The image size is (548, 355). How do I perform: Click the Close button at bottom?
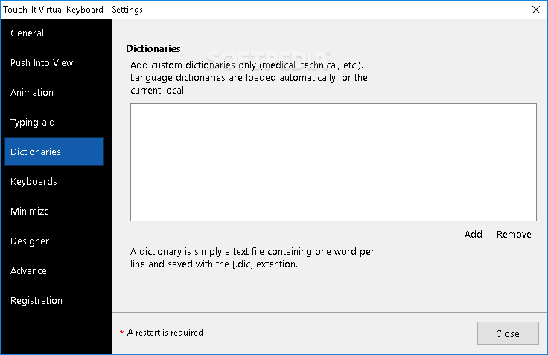tap(508, 333)
